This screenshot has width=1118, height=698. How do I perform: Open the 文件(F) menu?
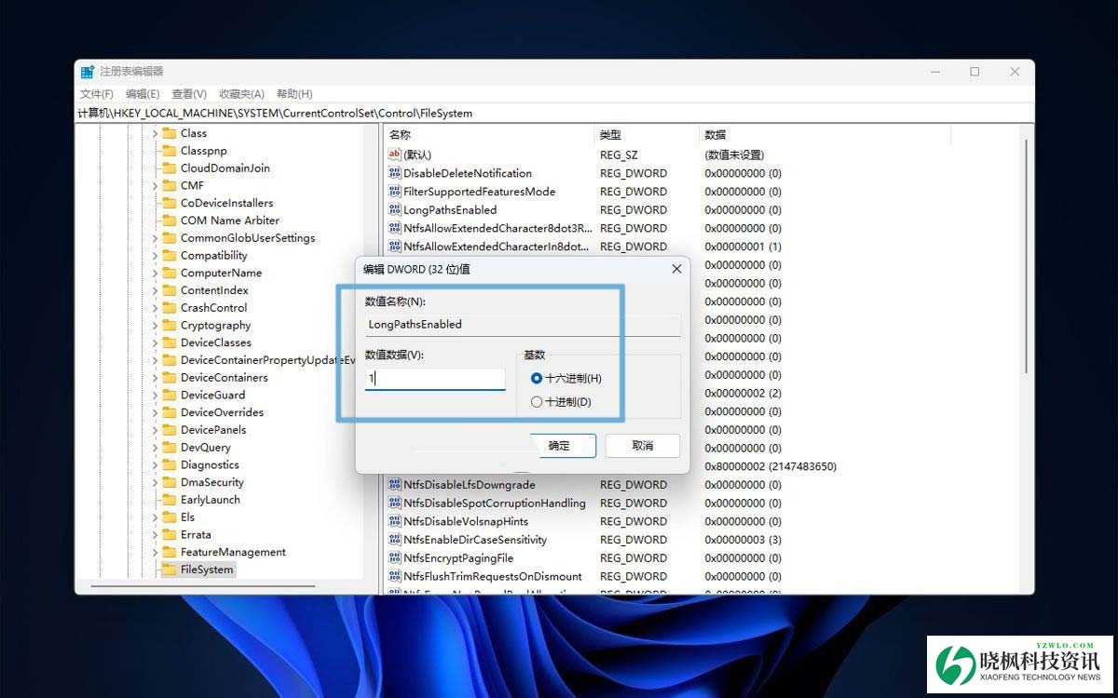(x=96, y=94)
